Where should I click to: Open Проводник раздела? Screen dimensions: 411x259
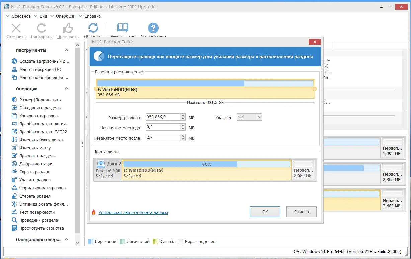point(34,220)
